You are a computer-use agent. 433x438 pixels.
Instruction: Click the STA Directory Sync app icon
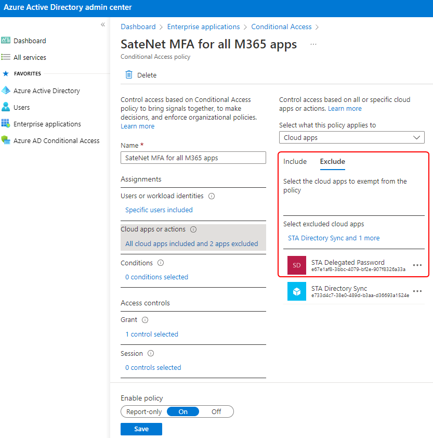pyautogui.click(x=296, y=291)
